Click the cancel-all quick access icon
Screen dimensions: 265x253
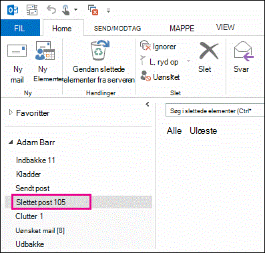(93, 10)
